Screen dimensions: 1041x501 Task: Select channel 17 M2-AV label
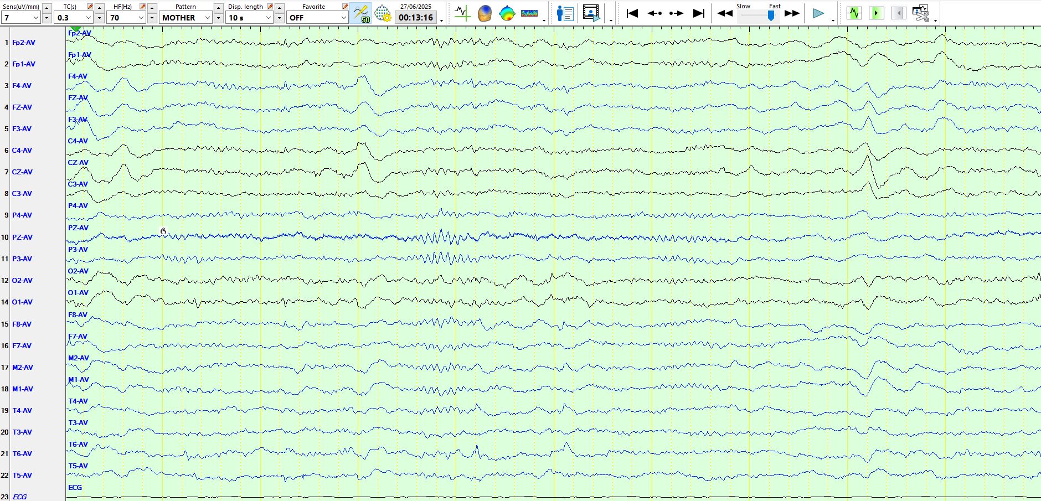pyautogui.click(x=23, y=368)
